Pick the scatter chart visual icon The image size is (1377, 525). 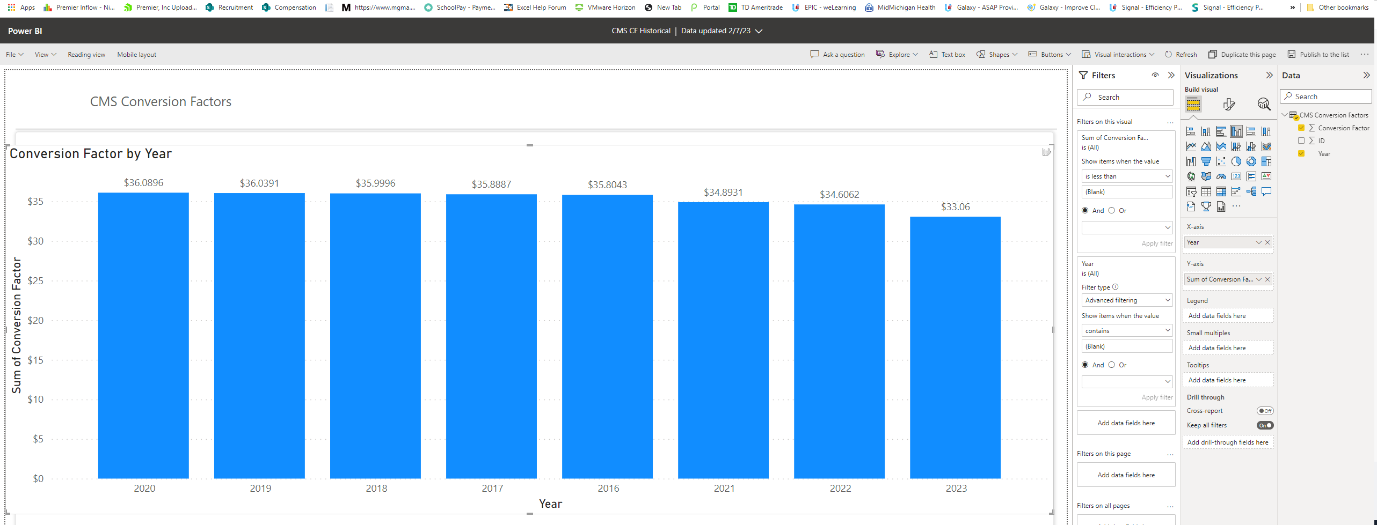click(x=1221, y=161)
